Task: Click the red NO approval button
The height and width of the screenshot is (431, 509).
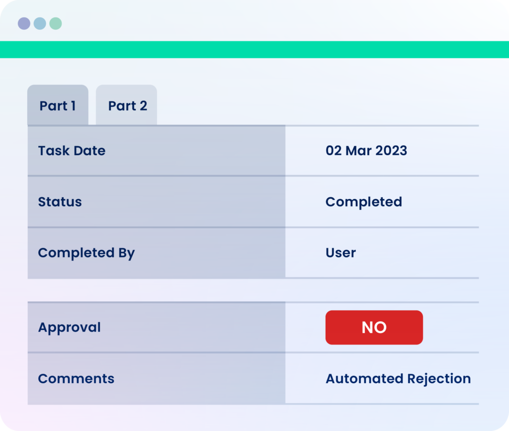Action: click(374, 327)
